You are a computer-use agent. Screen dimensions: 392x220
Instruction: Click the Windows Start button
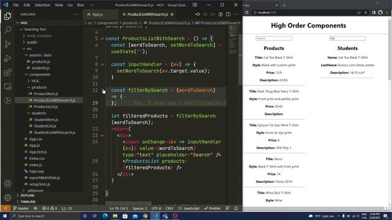click(5, 216)
